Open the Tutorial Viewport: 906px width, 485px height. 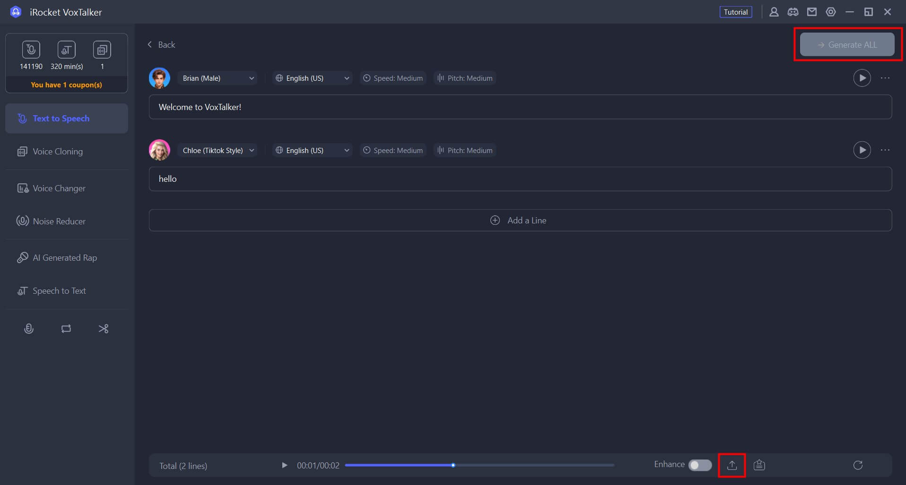click(736, 12)
